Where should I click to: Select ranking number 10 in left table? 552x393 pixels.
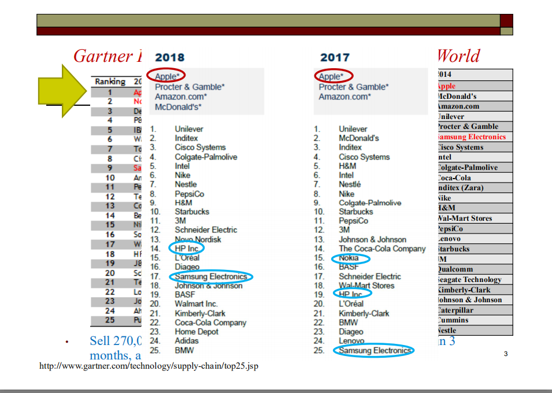point(110,178)
